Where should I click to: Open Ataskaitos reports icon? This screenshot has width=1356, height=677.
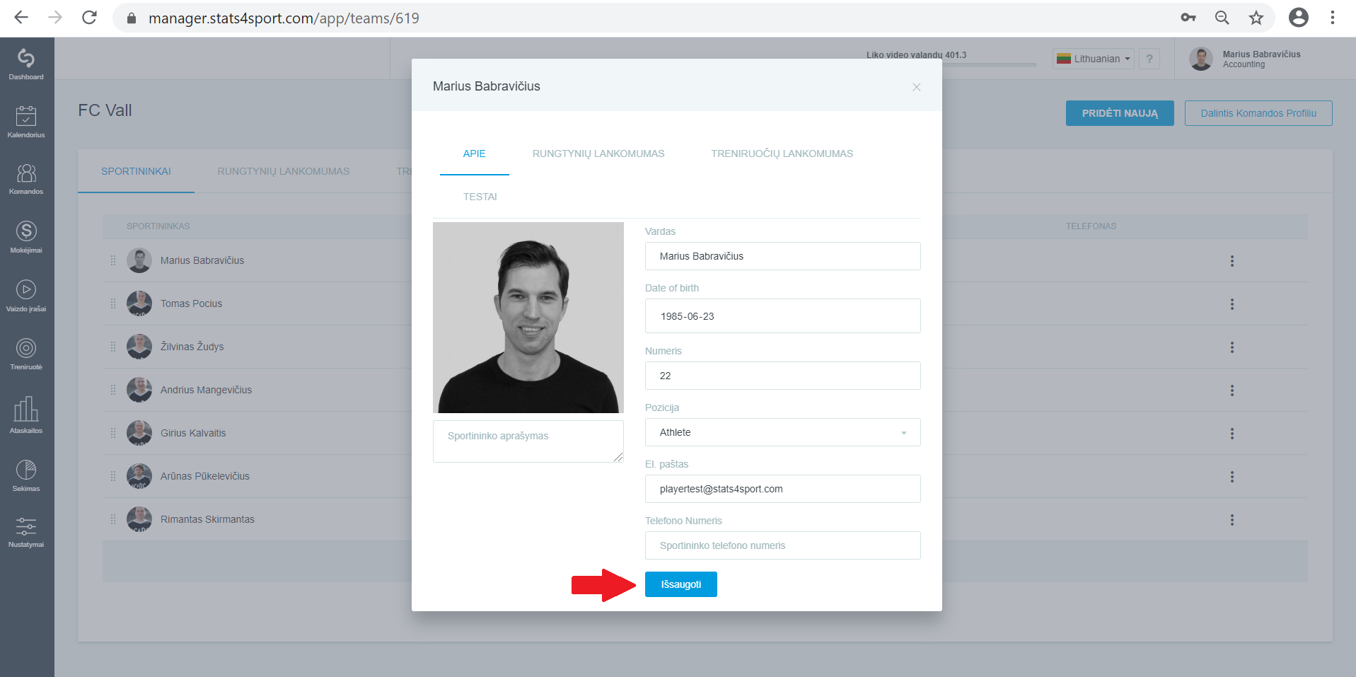point(26,415)
